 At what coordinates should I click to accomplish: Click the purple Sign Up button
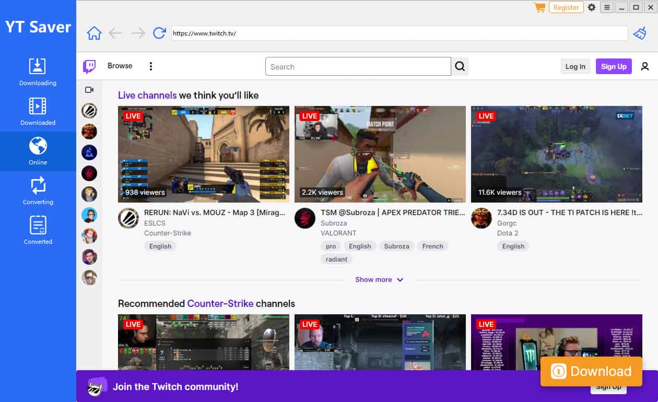click(614, 66)
